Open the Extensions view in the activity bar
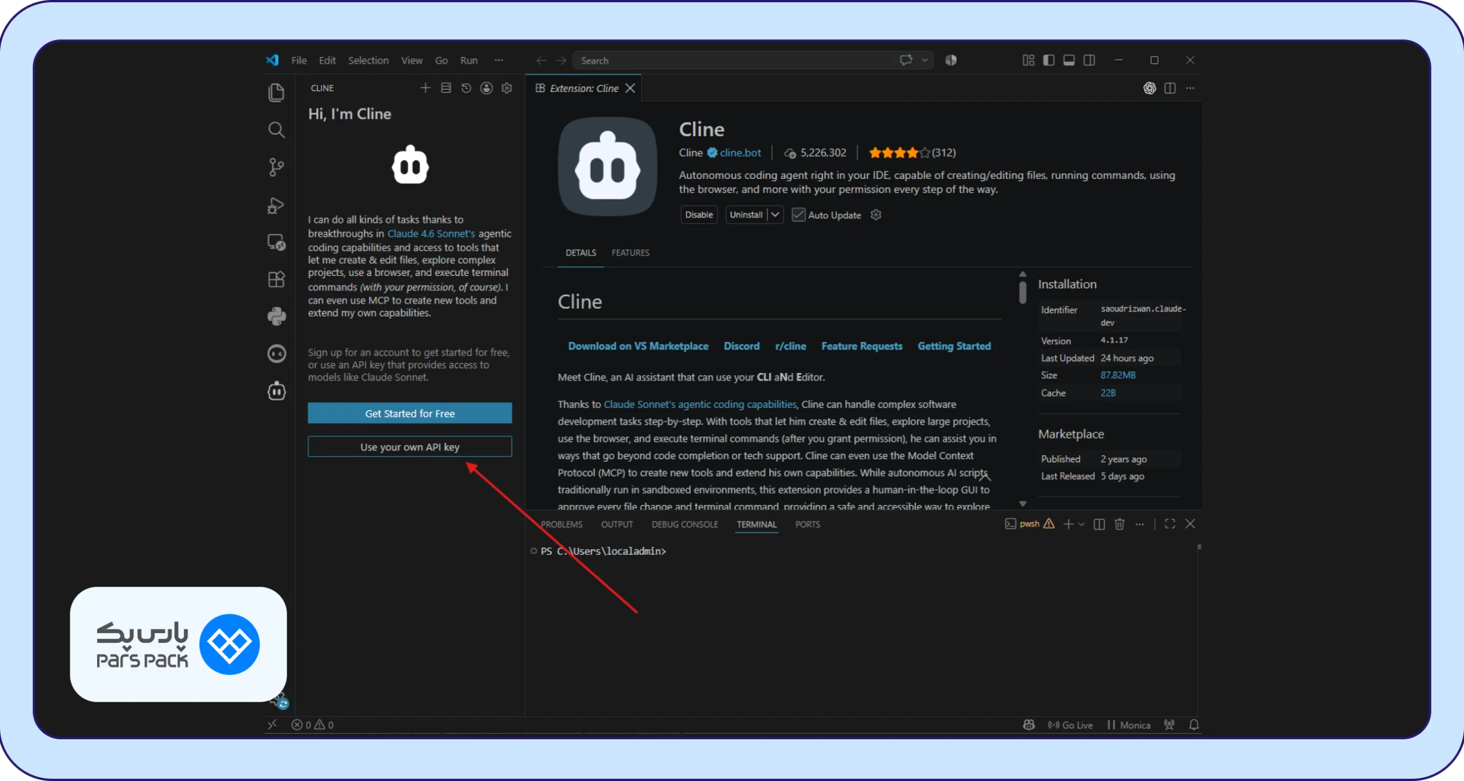 click(276, 279)
